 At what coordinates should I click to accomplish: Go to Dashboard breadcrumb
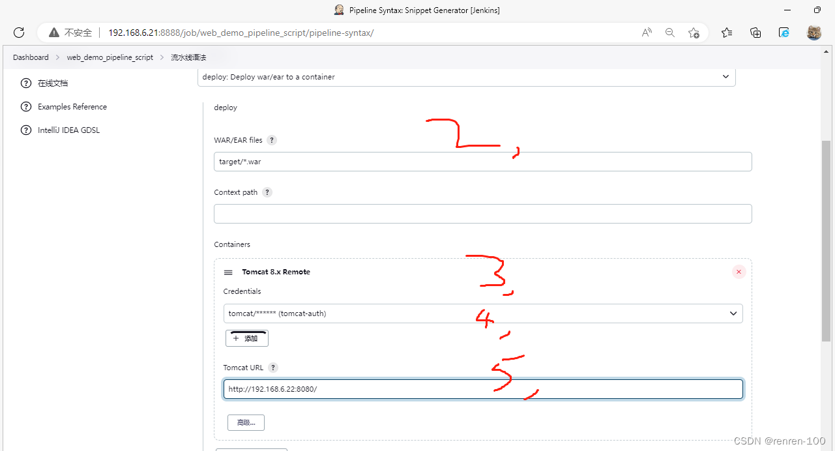[31, 57]
